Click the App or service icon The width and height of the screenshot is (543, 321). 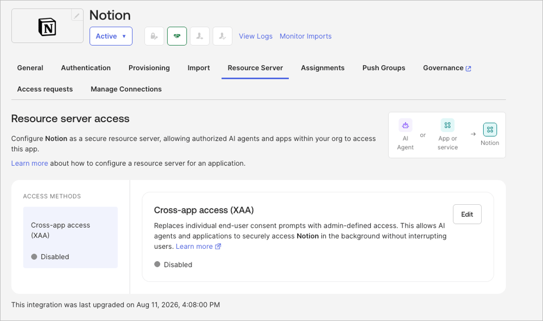447,125
